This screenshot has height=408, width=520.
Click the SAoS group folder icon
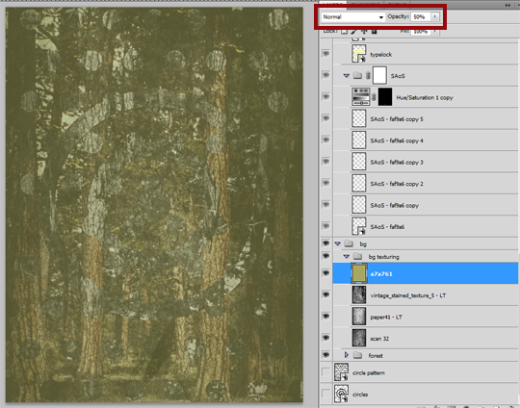click(357, 76)
